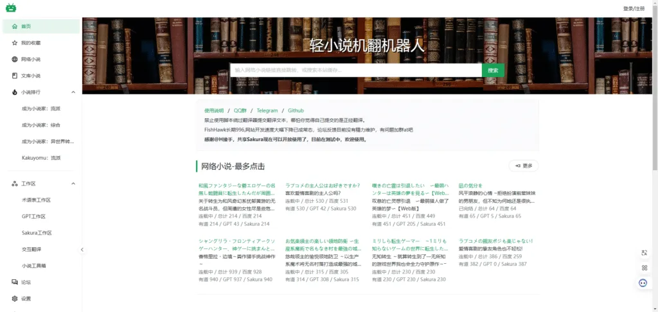Viewport: 658px width, 312px height.
Task: Click the green robot logo icon
Action: (11, 8)
